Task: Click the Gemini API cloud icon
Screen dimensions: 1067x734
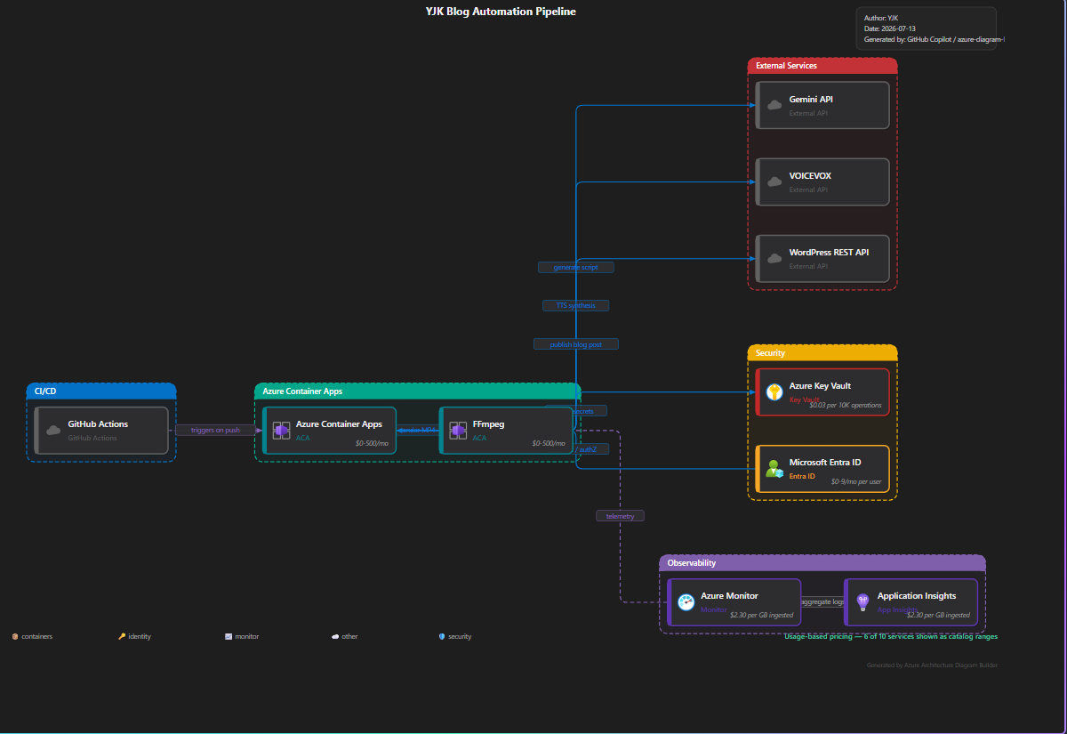Action: click(x=774, y=105)
